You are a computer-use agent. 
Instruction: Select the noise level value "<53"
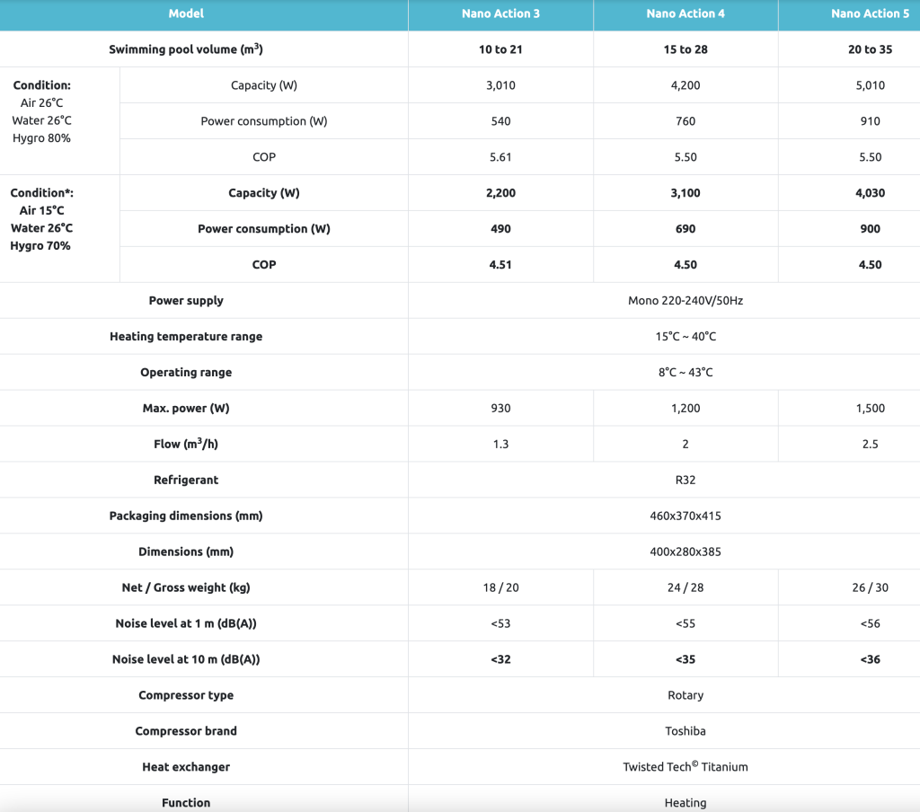pos(500,623)
